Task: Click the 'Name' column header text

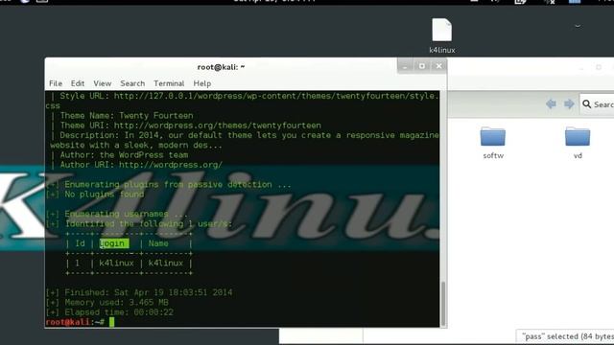Action: click(158, 243)
